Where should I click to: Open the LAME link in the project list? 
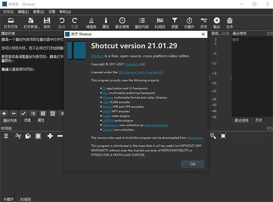coord(106,111)
